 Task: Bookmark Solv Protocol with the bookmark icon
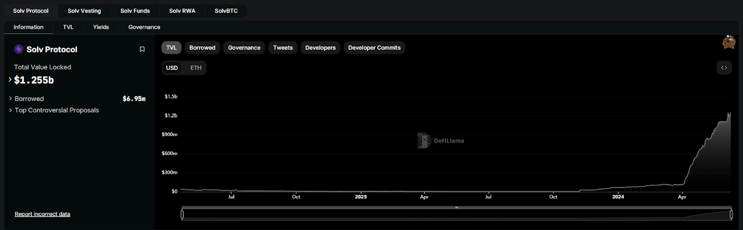point(142,49)
